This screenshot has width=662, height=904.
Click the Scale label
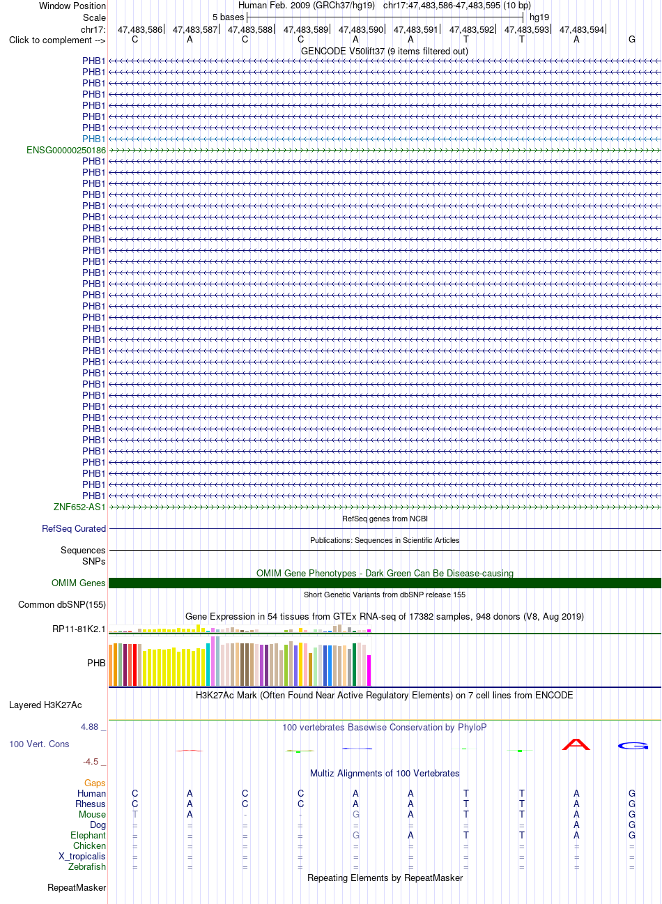[x=94, y=17]
